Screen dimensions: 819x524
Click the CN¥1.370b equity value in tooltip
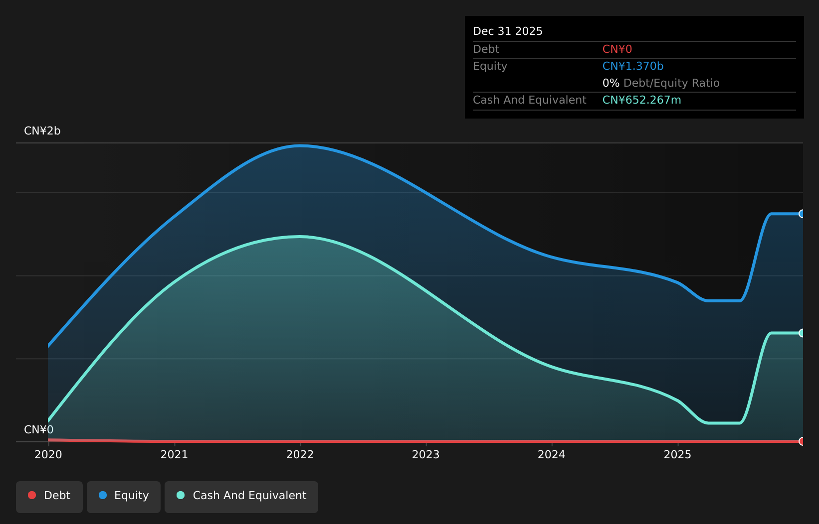pos(633,66)
